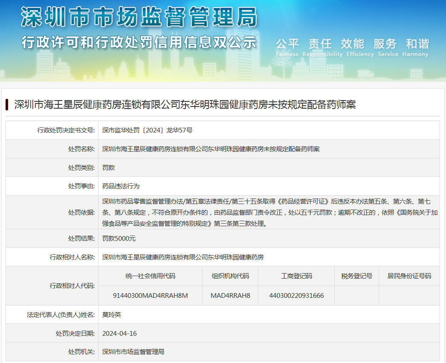Select the decision number 深市监华处罚〔2024〕龙华57号
The width and height of the screenshot is (446, 363).
[148, 130]
